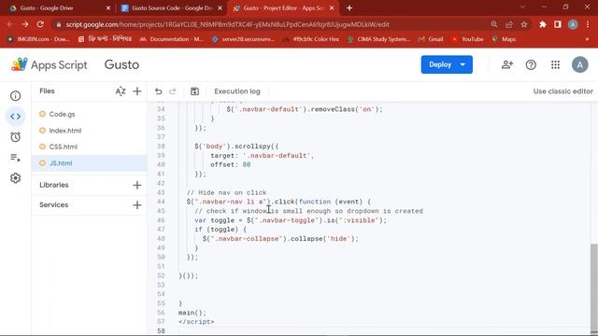Viewport: 598px width, 336px height.
Task: Open the tab search dropdown arrow
Action: [522, 7]
